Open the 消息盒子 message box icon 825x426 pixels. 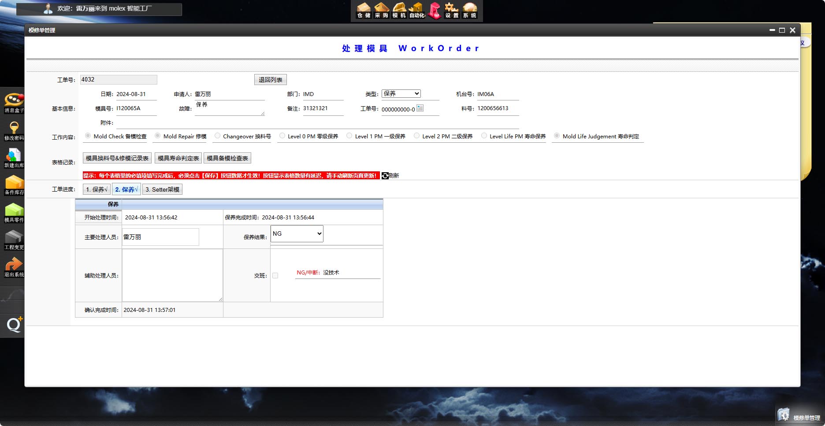(x=14, y=102)
